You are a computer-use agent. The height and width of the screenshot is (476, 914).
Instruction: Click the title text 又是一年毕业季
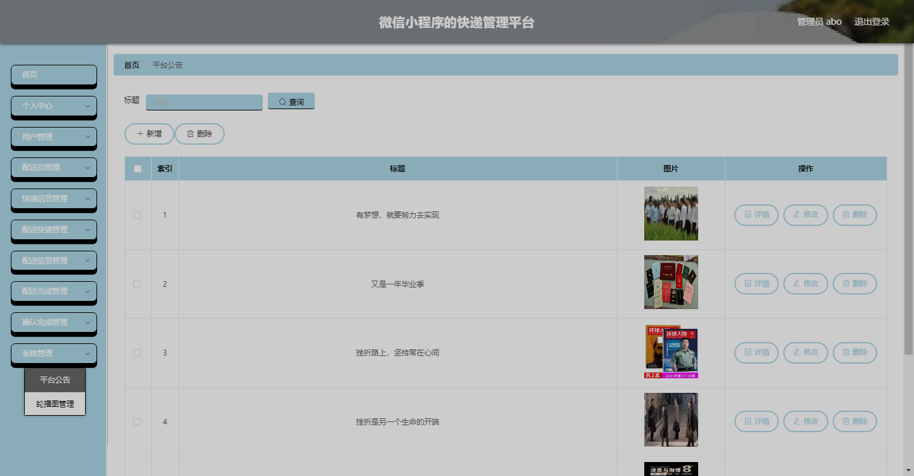point(397,284)
